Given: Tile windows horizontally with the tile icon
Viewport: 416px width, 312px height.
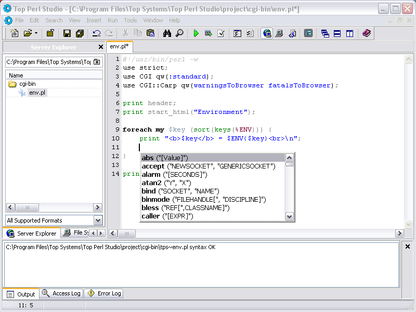Looking at the screenshot, I should pos(337,33).
